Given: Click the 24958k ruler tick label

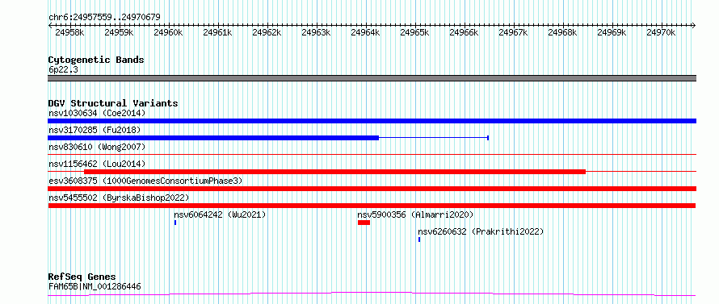Looking at the screenshot, I should pos(69,32).
